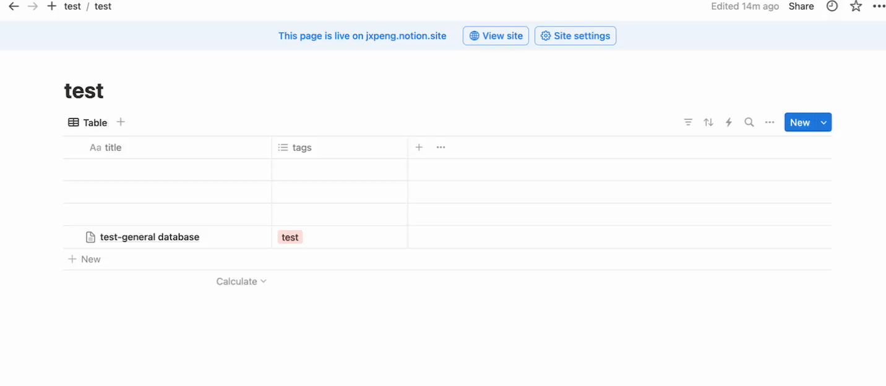Click the back navigation arrow
The height and width of the screenshot is (386, 886).
coord(13,6)
